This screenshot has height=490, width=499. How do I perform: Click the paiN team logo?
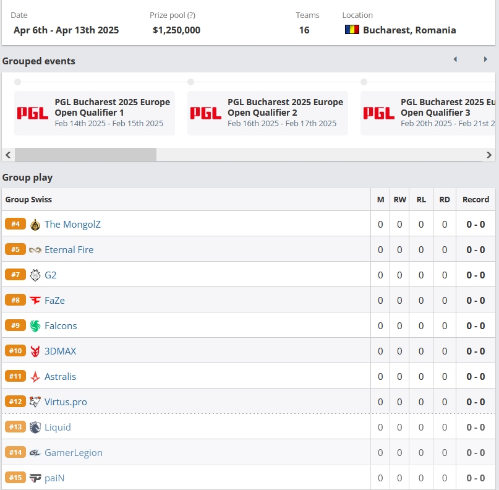click(35, 478)
